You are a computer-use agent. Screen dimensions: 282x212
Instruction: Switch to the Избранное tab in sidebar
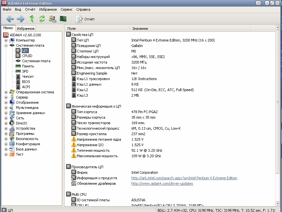click(26, 29)
